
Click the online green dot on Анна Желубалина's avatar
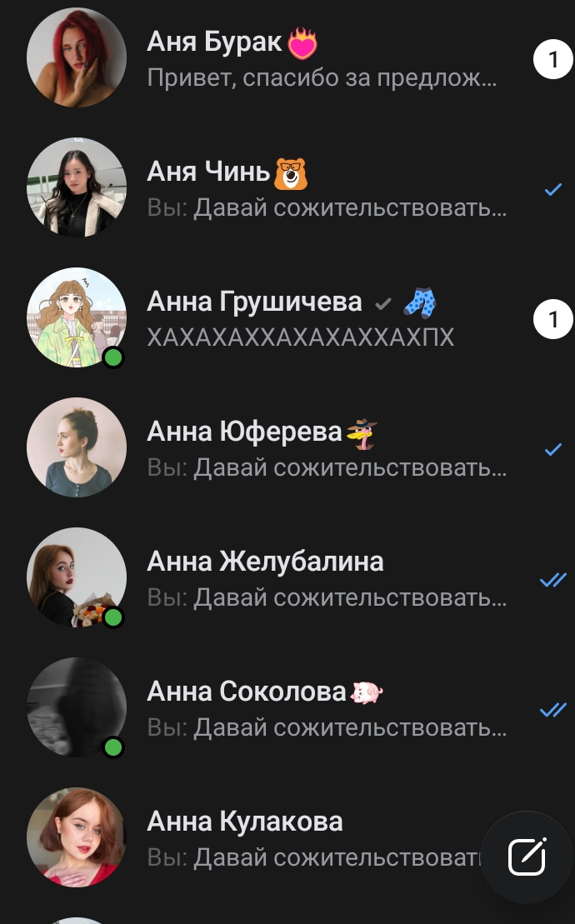click(x=113, y=617)
